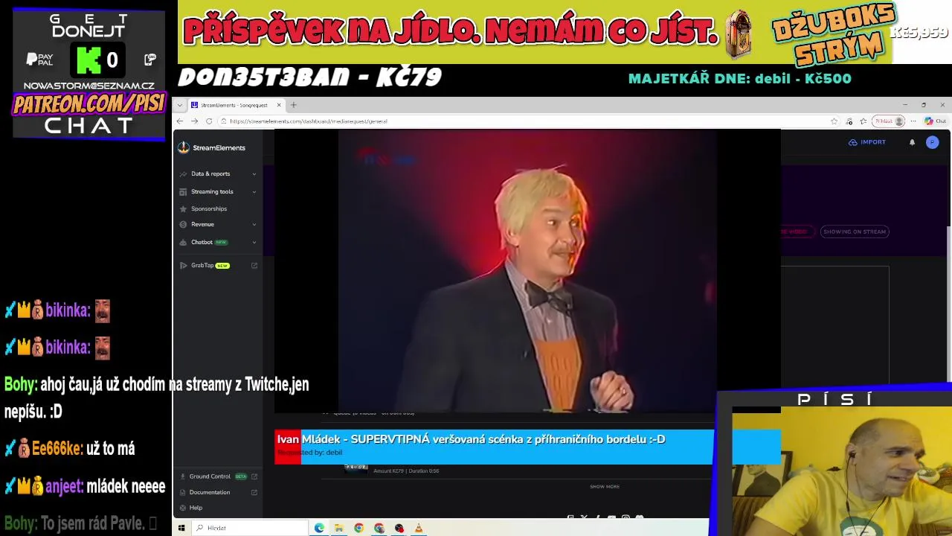Image resolution: width=952 pixels, height=536 pixels.
Task: Open the Chatbot sidebar item
Action: pos(202,242)
